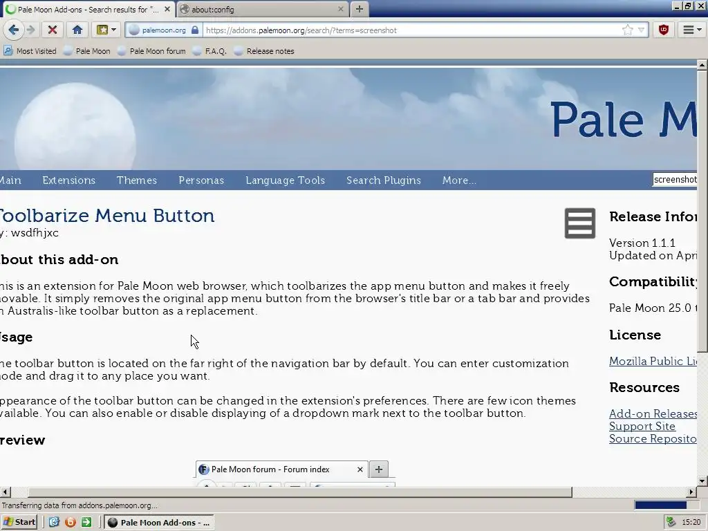Expand the bookmarks button dropdown arrow

pyautogui.click(x=114, y=30)
